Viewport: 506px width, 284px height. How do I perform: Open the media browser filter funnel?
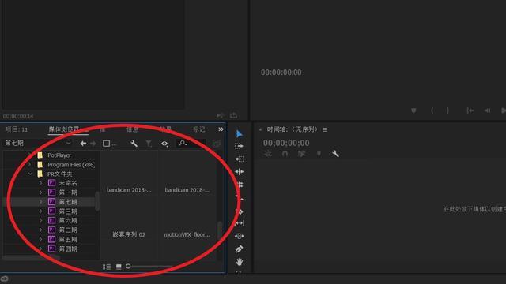click(149, 144)
